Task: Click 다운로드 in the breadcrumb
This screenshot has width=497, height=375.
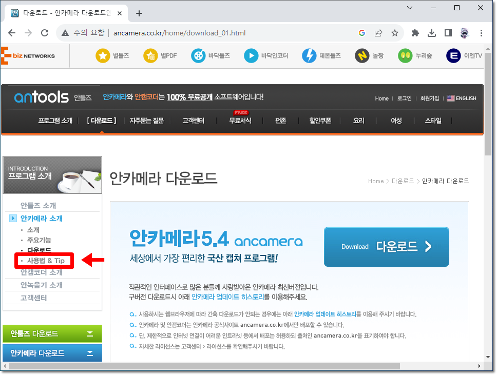Action: tap(403, 181)
